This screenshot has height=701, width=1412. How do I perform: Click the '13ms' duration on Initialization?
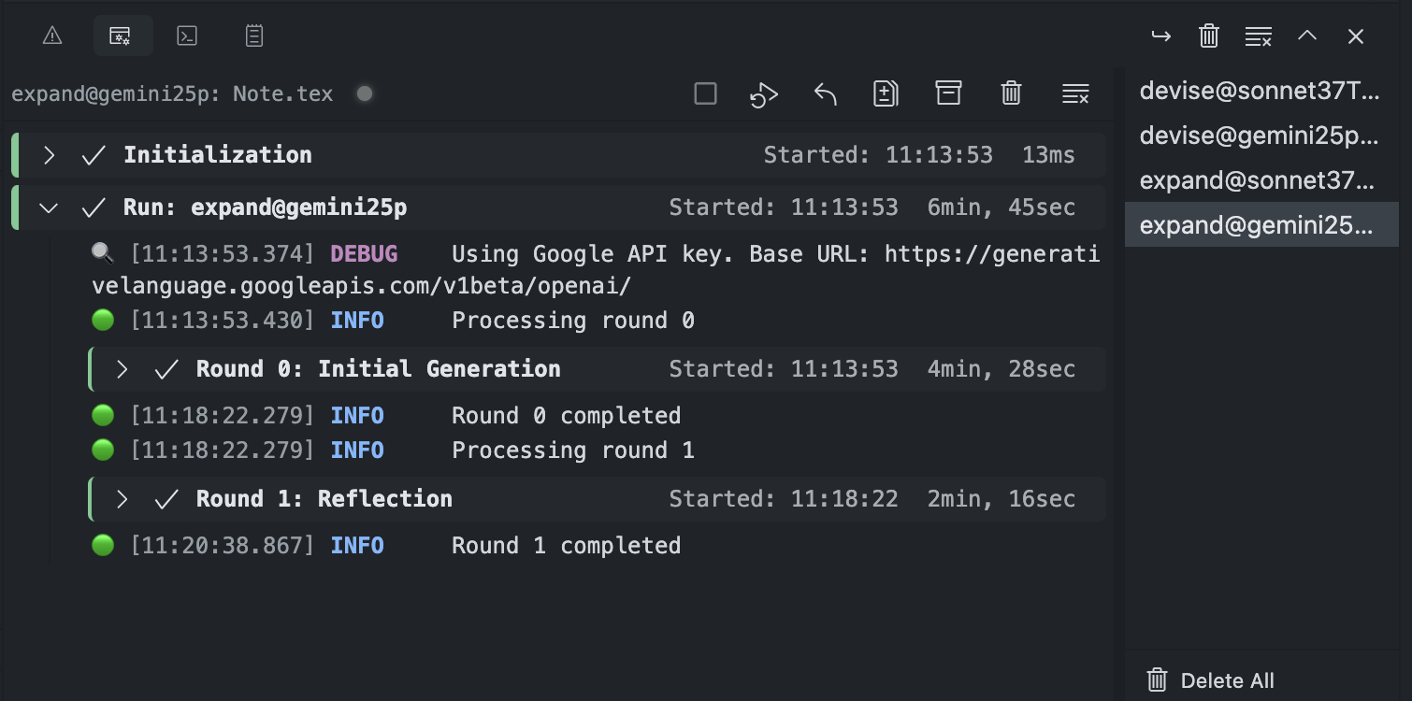[x=1049, y=155]
